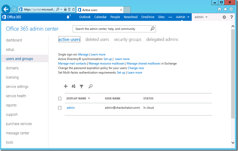
Task: Open Outlook from top navigation
Action: pos(85,17)
